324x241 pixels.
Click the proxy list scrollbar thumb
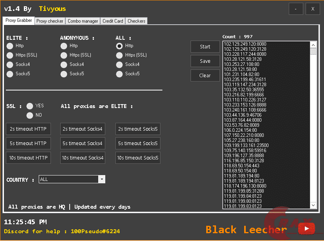(x=313, y=51)
